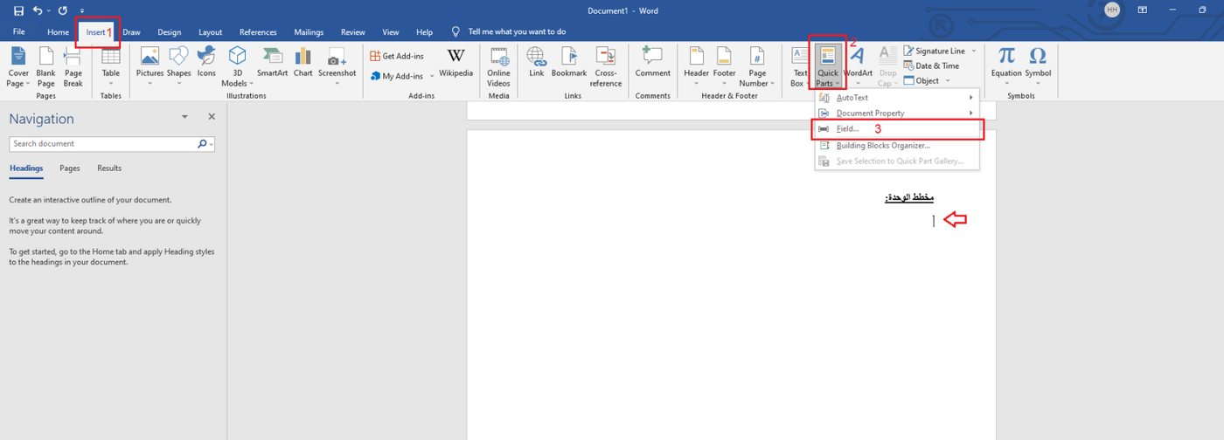Switch to the Draw tab
Image resolution: width=1224 pixels, height=440 pixels.
(131, 32)
